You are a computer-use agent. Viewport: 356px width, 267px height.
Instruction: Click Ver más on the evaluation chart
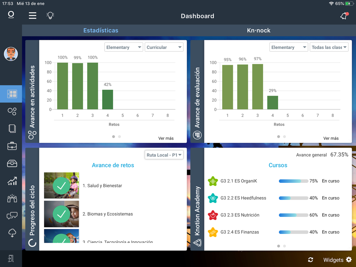click(331, 138)
